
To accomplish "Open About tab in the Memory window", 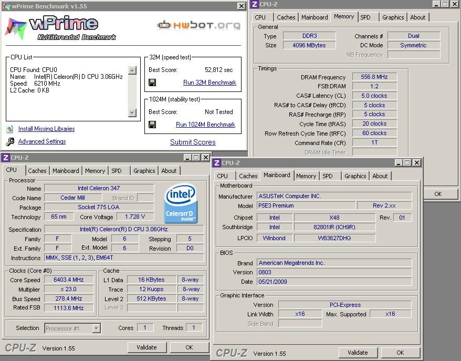I will (418, 17).
